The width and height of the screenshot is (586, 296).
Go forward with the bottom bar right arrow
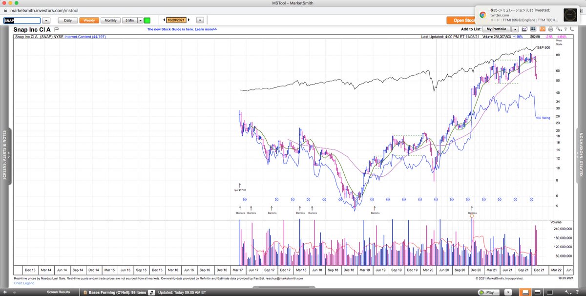(x=14, y=293)
